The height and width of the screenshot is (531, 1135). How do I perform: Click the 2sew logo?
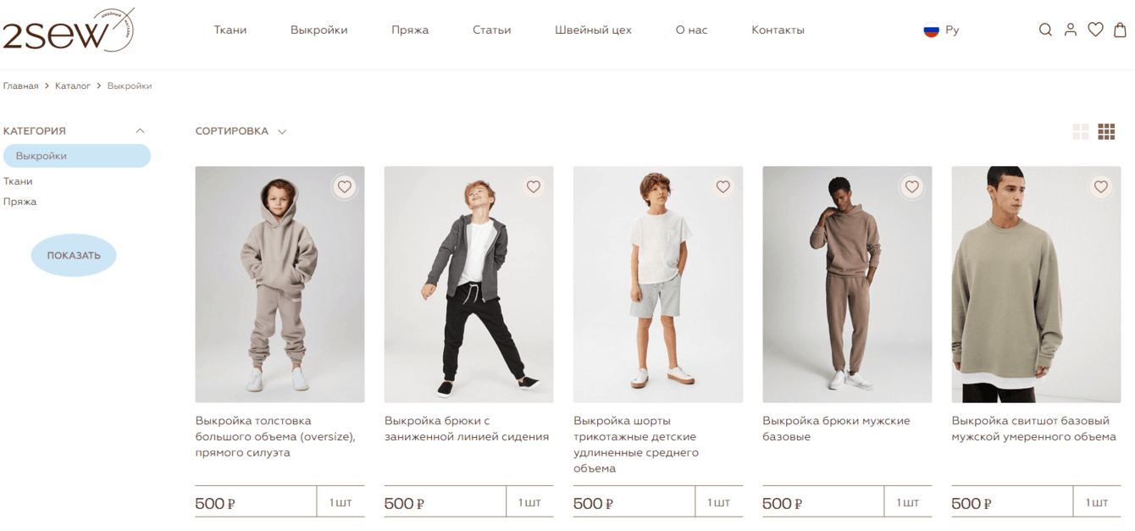pyautogui.click(x=68, y=30)
